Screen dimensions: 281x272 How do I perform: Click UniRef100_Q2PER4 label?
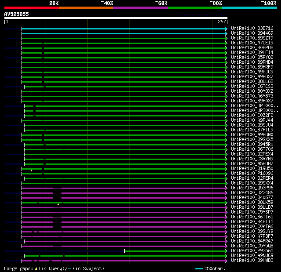pyautogui.click(x=252, y=178)
